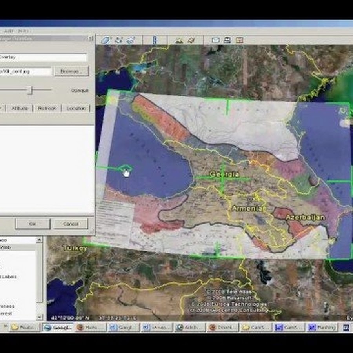Click the Georgia map label

224,174
